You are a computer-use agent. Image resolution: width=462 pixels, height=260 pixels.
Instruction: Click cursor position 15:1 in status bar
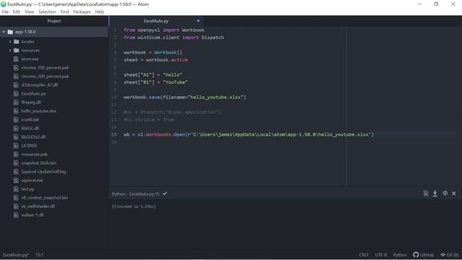40,255
